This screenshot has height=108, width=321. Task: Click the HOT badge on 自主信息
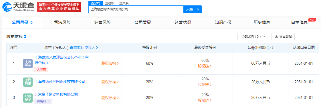[x=312, y=20]
